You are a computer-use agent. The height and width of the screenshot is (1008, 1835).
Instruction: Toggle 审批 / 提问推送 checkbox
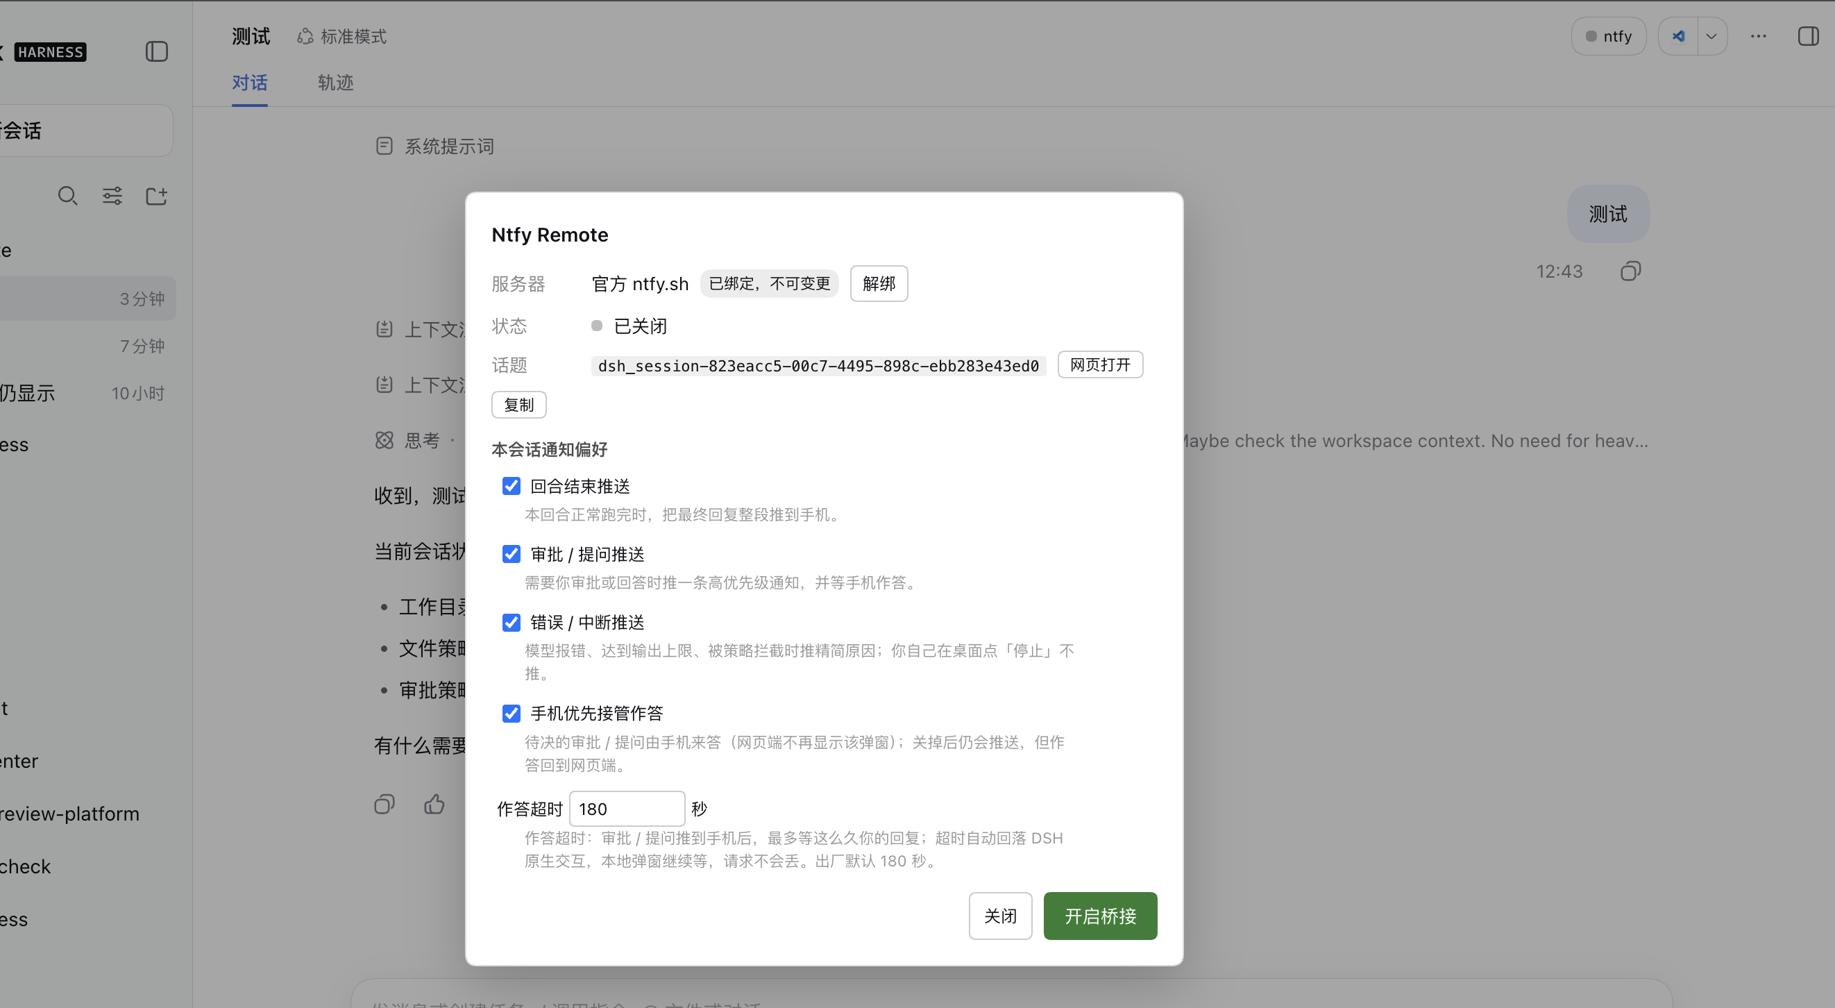[511, 554]
